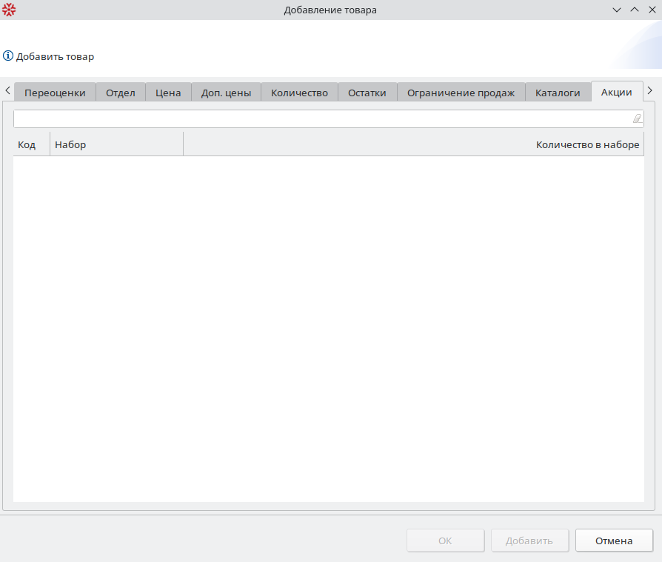Switch to the Переоценки tab
The image size is (662, 562).
point(55,93)
